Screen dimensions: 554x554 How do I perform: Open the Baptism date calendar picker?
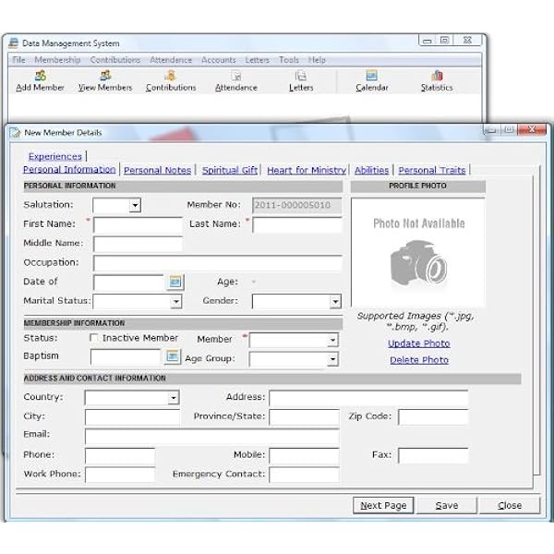coord(172,355)
